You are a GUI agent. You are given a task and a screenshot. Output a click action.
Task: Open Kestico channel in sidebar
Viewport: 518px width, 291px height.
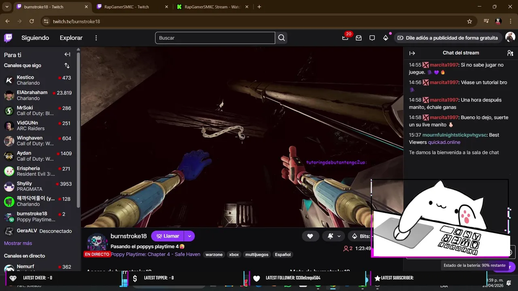[x=39, y=80]
